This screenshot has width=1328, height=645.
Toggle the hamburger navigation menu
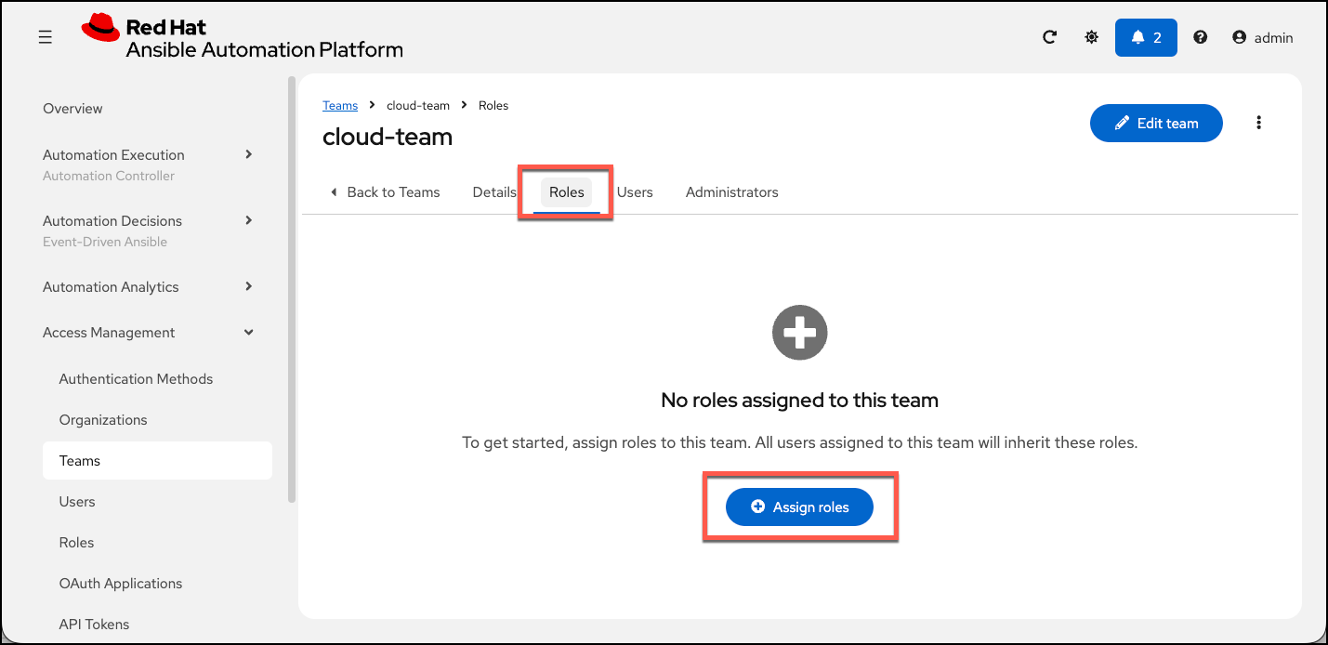point(45,37)
